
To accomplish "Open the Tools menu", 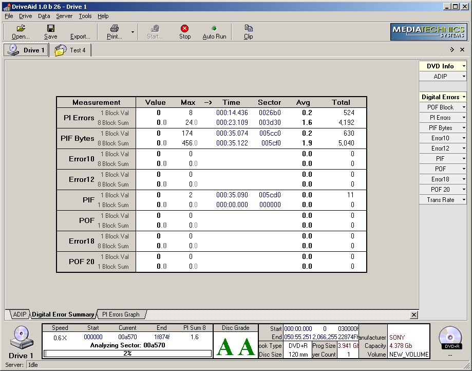I will [x=85, y=16].
